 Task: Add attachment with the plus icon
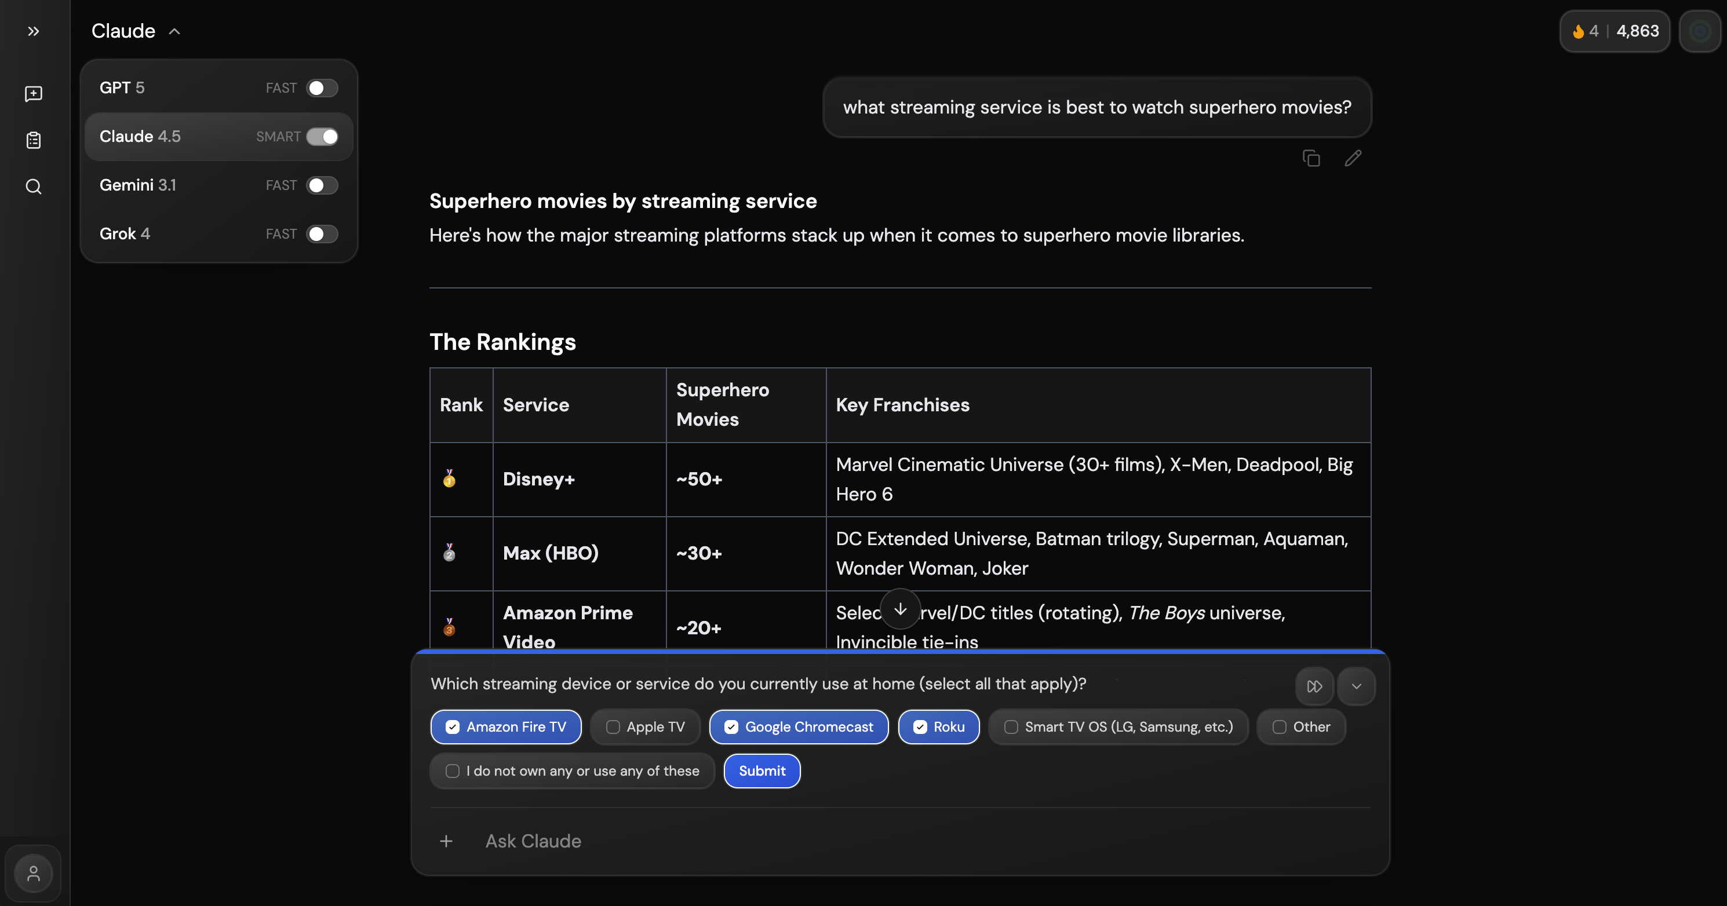446,841
